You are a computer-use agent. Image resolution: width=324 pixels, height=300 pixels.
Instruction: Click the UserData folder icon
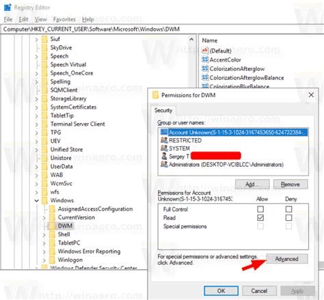coord(44,166)
